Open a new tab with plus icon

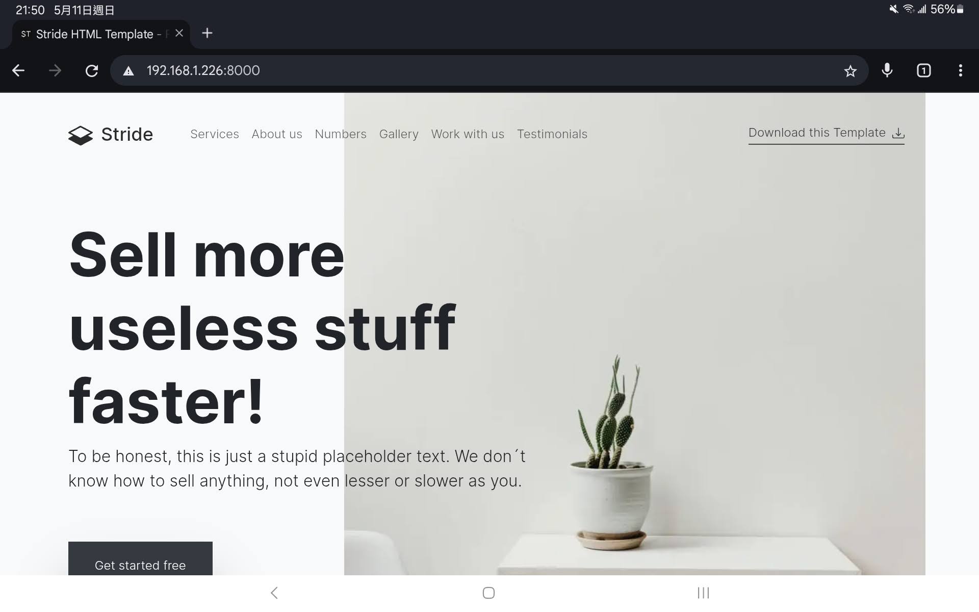[207, 33]
